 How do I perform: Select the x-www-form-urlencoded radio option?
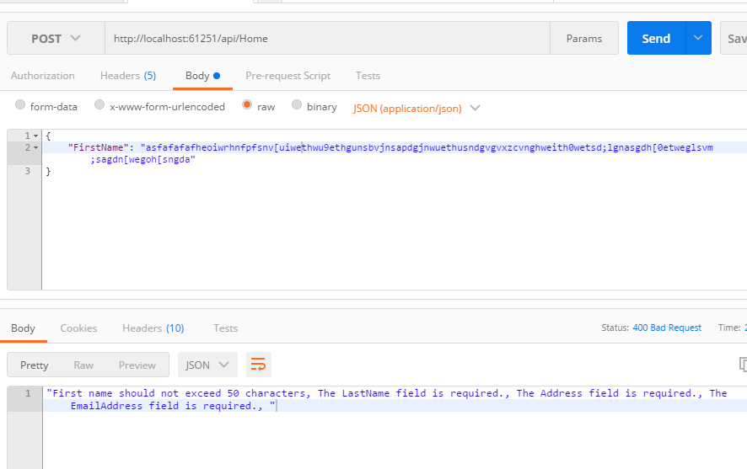coord(99,106)
